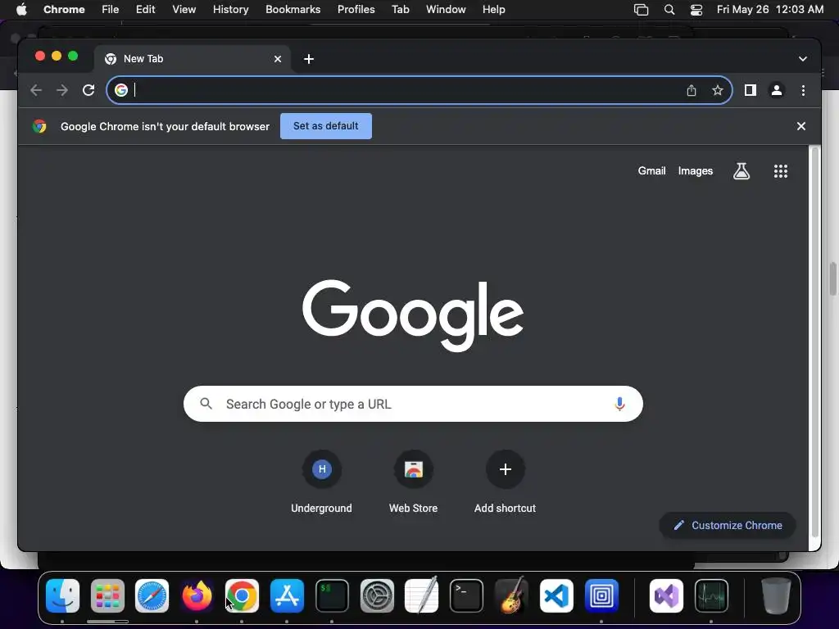The width and height of the screenshot is (839, 629).
Task: Open Chrome's three-dot menu
Action: 803,90
